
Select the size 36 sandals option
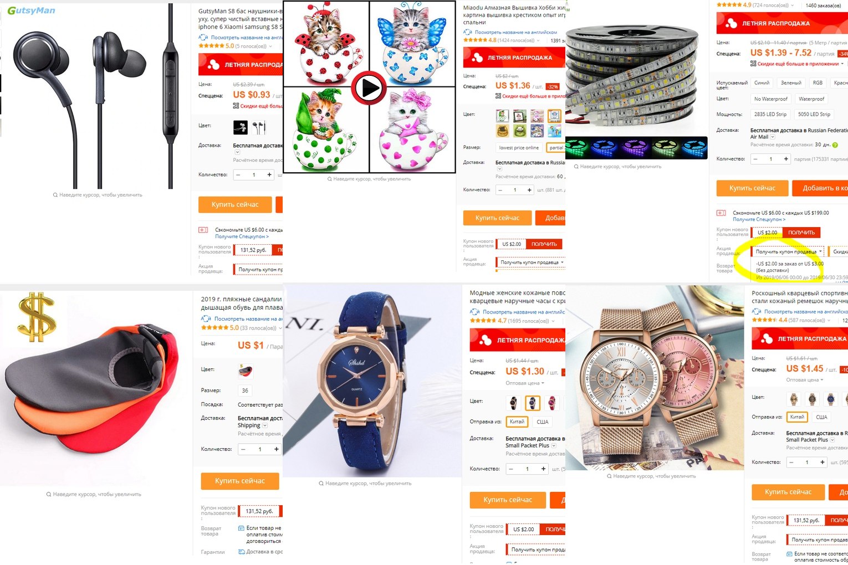tap(245, 391)
